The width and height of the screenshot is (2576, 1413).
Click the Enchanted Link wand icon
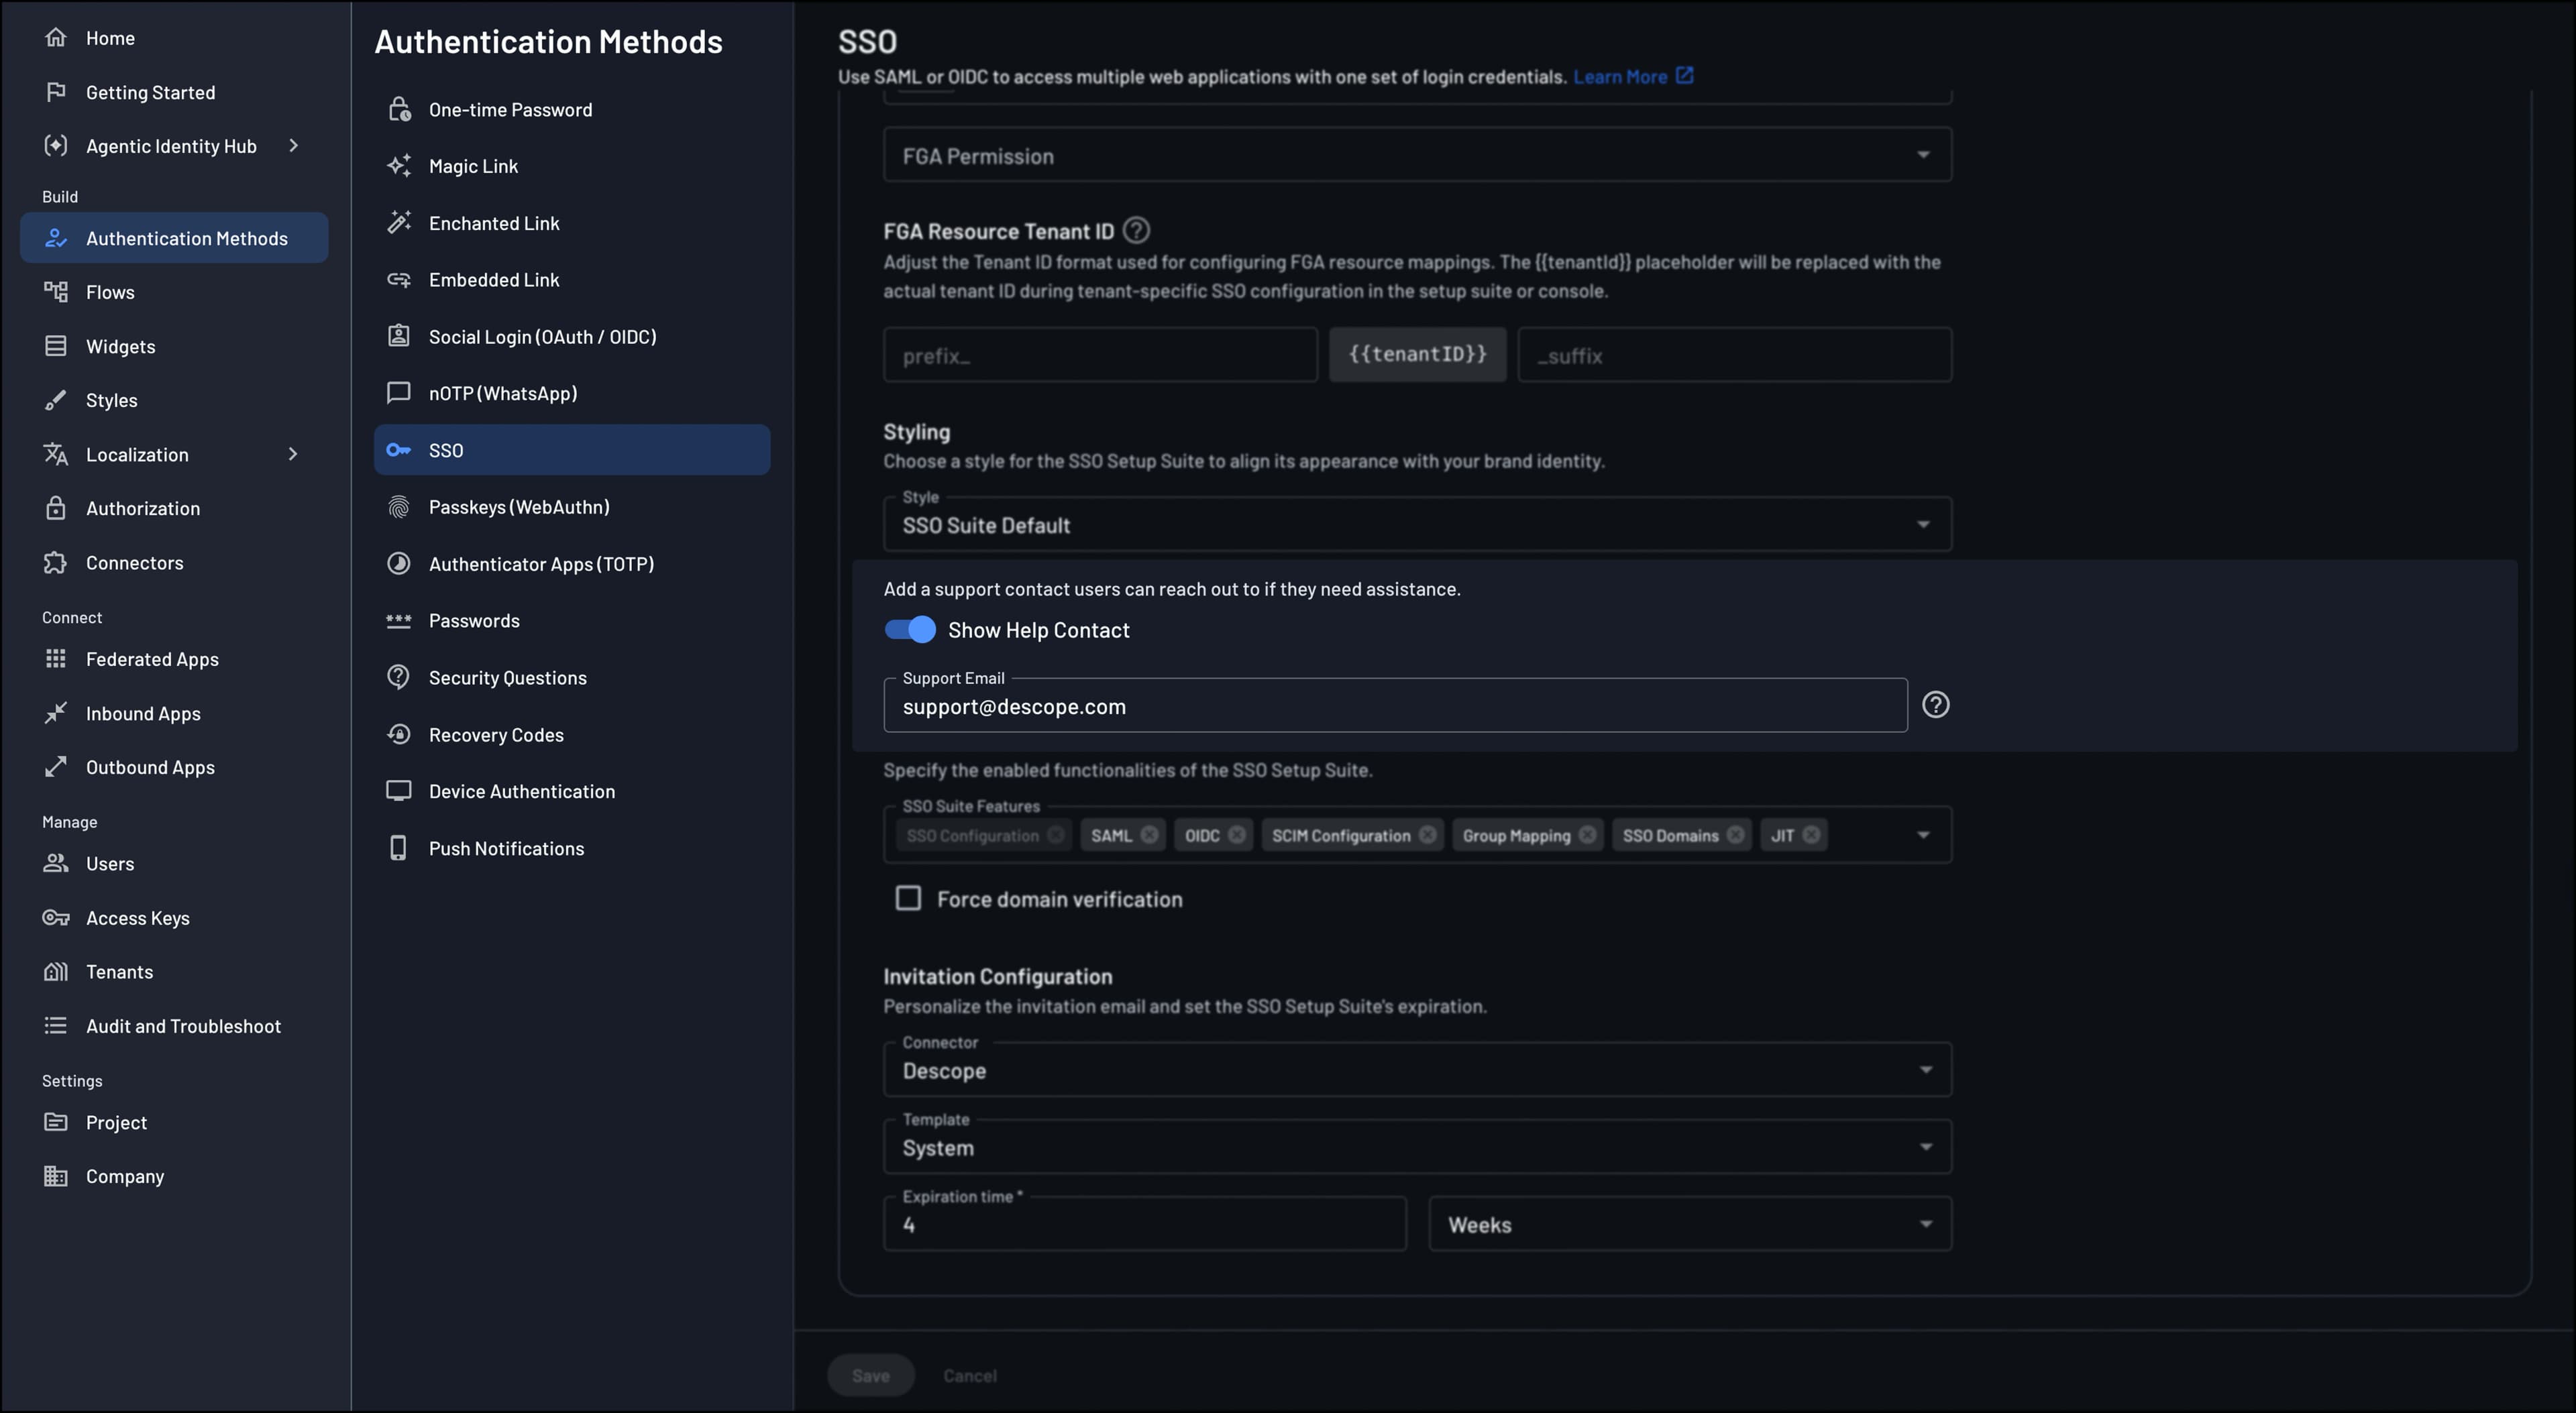pos(399,223)
